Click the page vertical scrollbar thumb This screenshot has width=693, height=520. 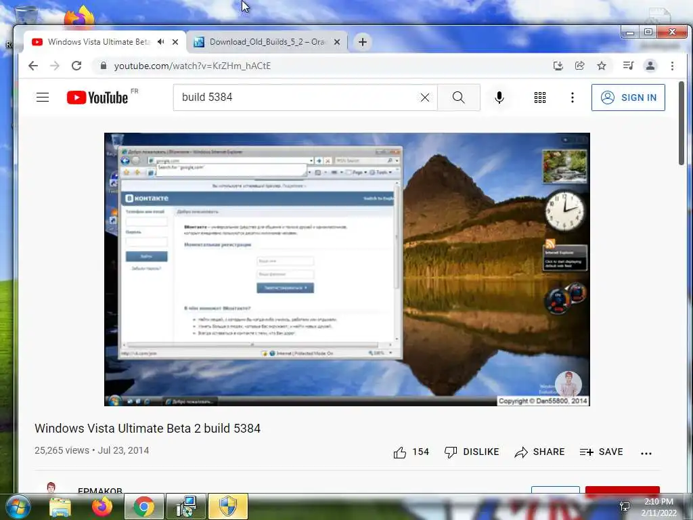click(x=681, y=123)
